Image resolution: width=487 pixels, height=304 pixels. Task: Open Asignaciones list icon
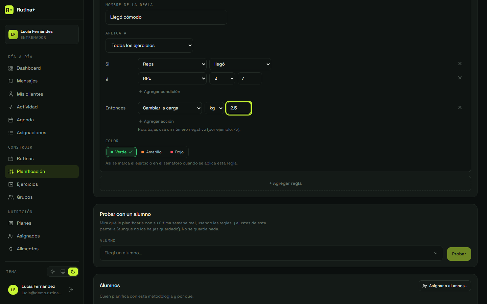(x=11, y=133)
